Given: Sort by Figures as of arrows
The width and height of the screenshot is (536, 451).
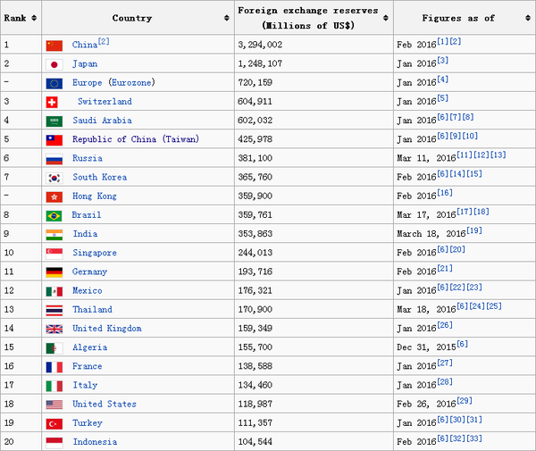Looking at the screenshot, I should [x=528, y=18].
